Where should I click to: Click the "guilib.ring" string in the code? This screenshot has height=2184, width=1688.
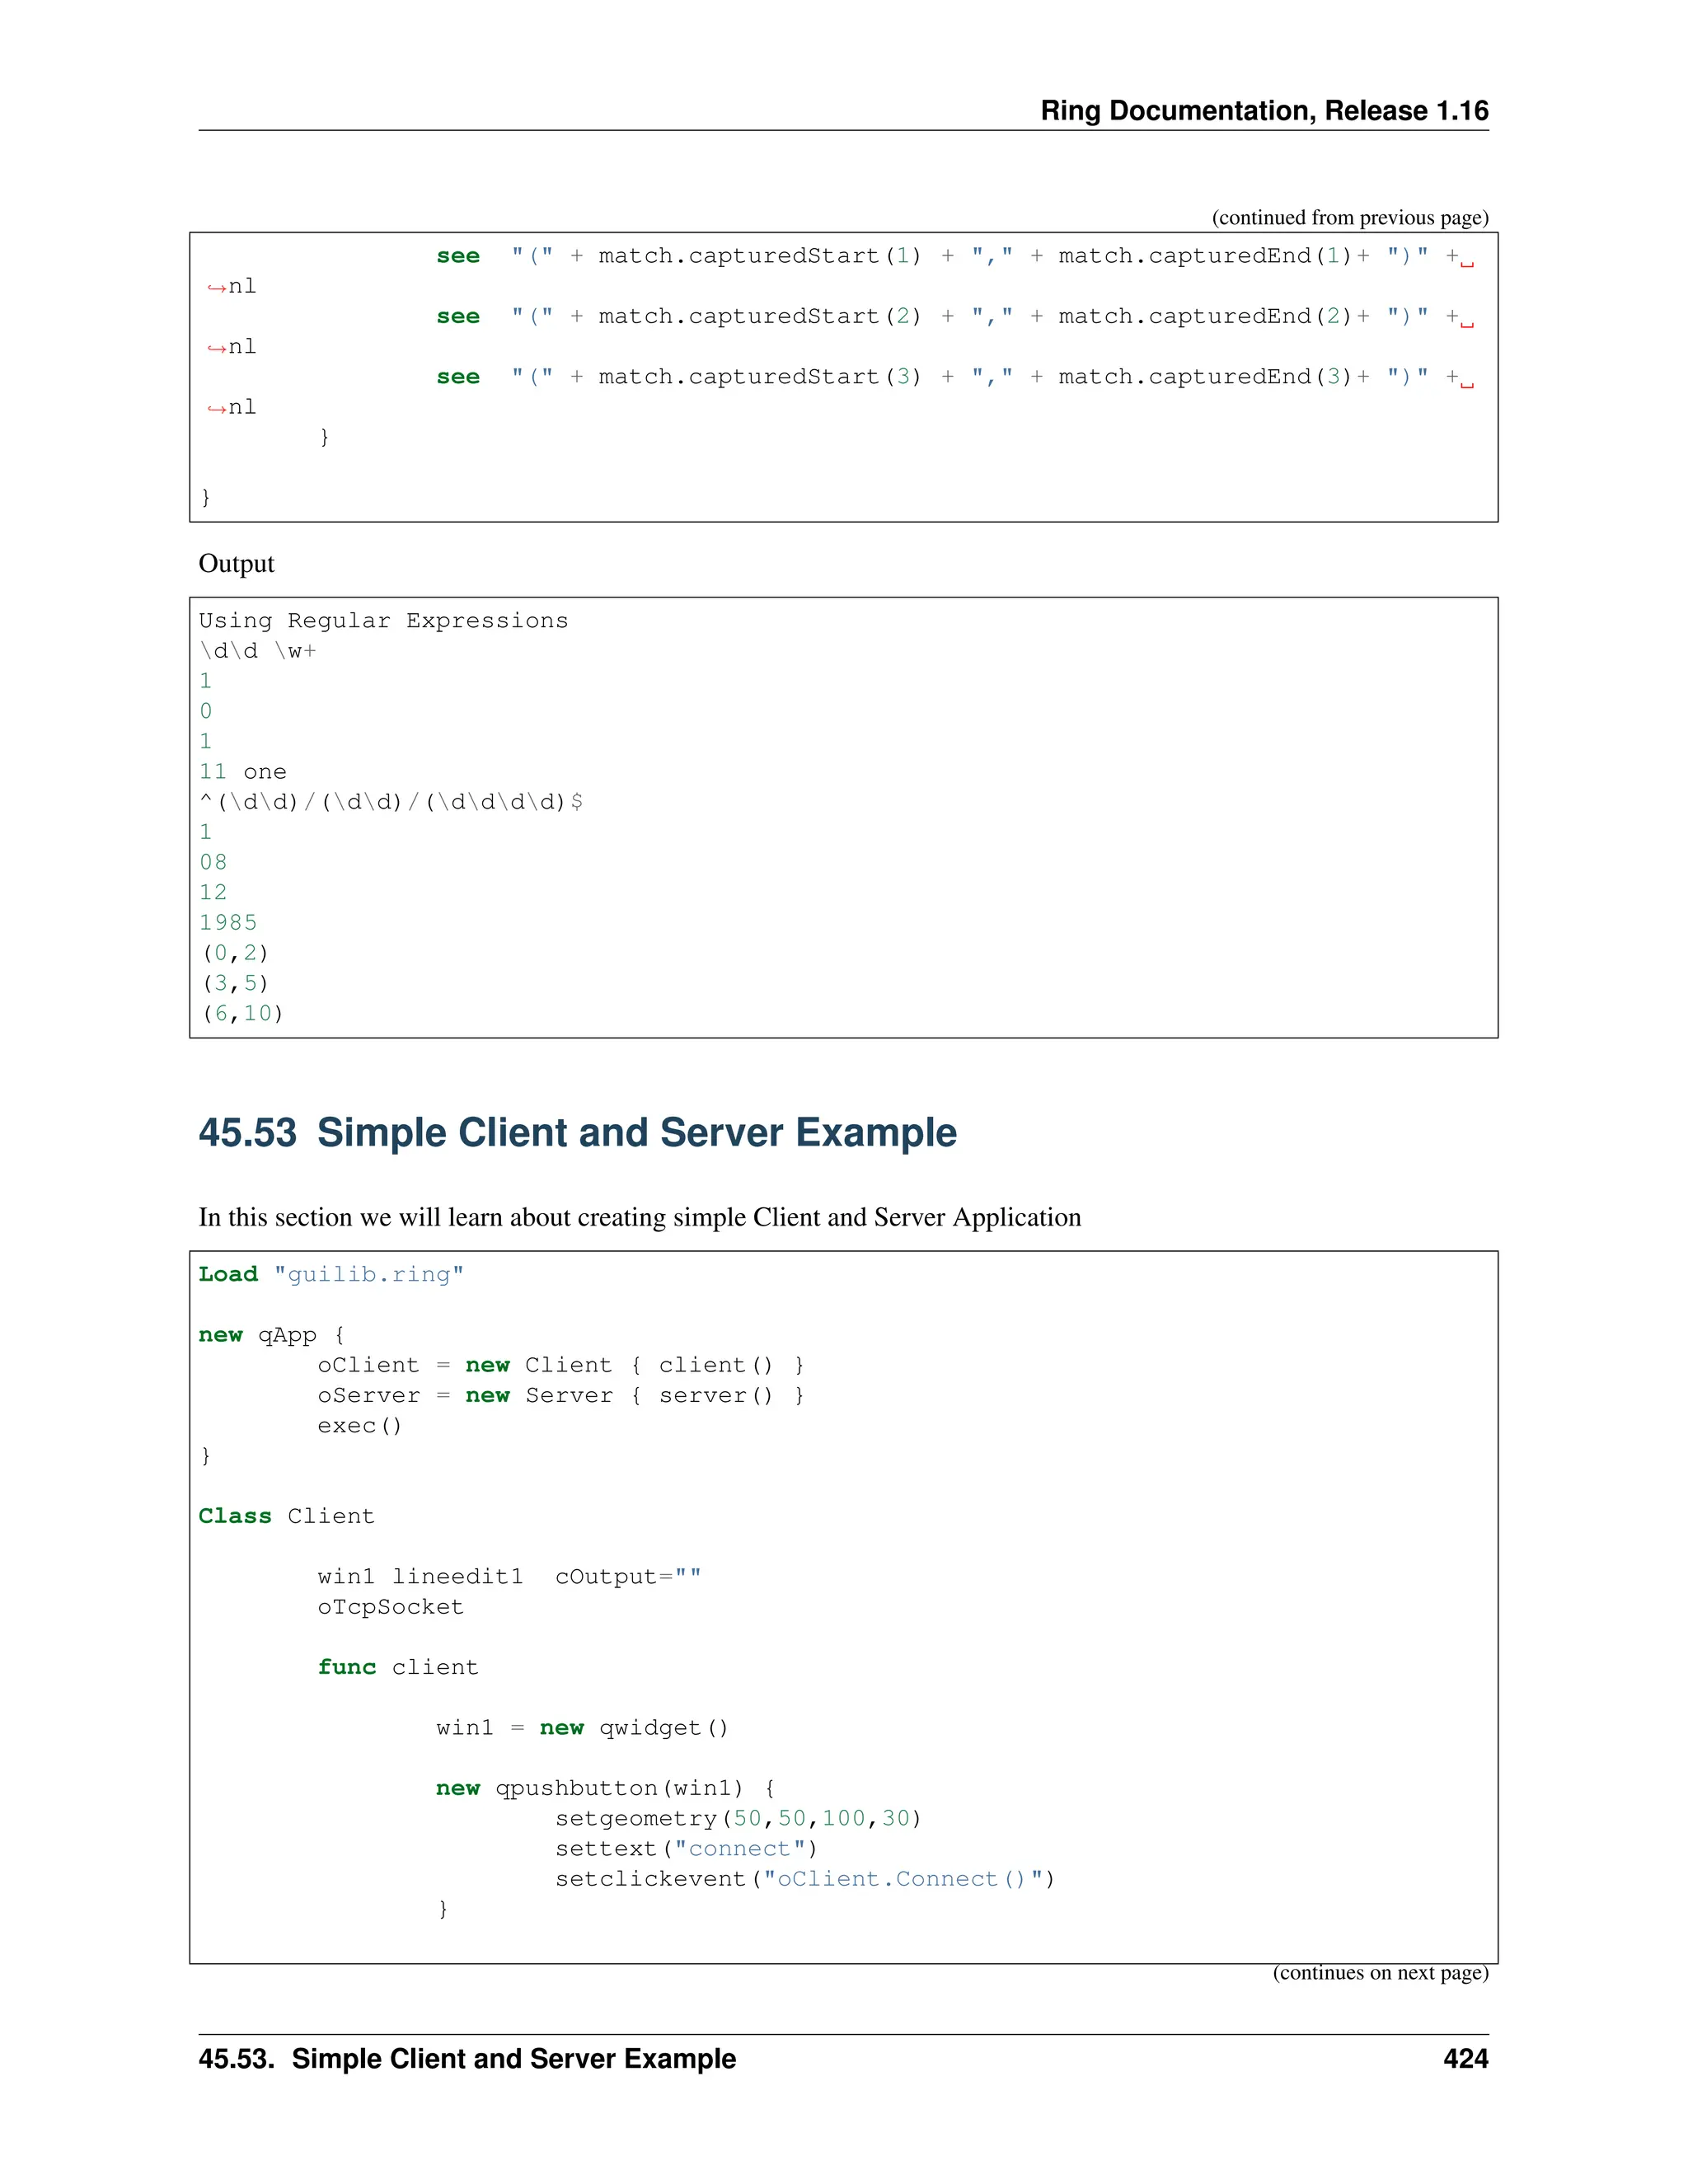(368, 1274)
